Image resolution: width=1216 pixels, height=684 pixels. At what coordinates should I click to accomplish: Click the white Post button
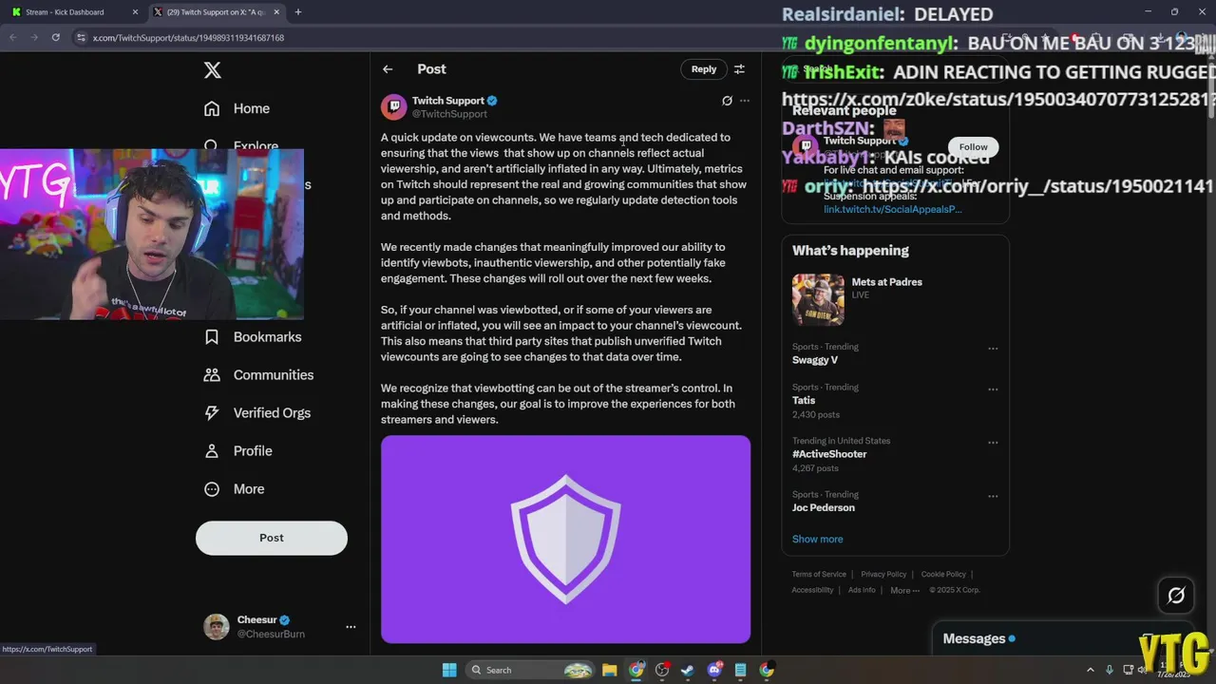point(272,538)
